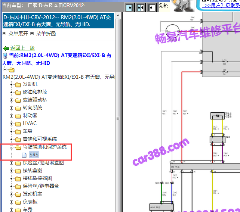Viewport: 240px width, 212px height.
Task: Collapse the root RM2 tree node
Action: 5,70
